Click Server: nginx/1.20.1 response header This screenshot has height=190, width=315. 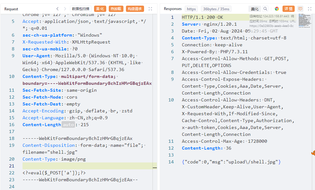tap(209, 24)
